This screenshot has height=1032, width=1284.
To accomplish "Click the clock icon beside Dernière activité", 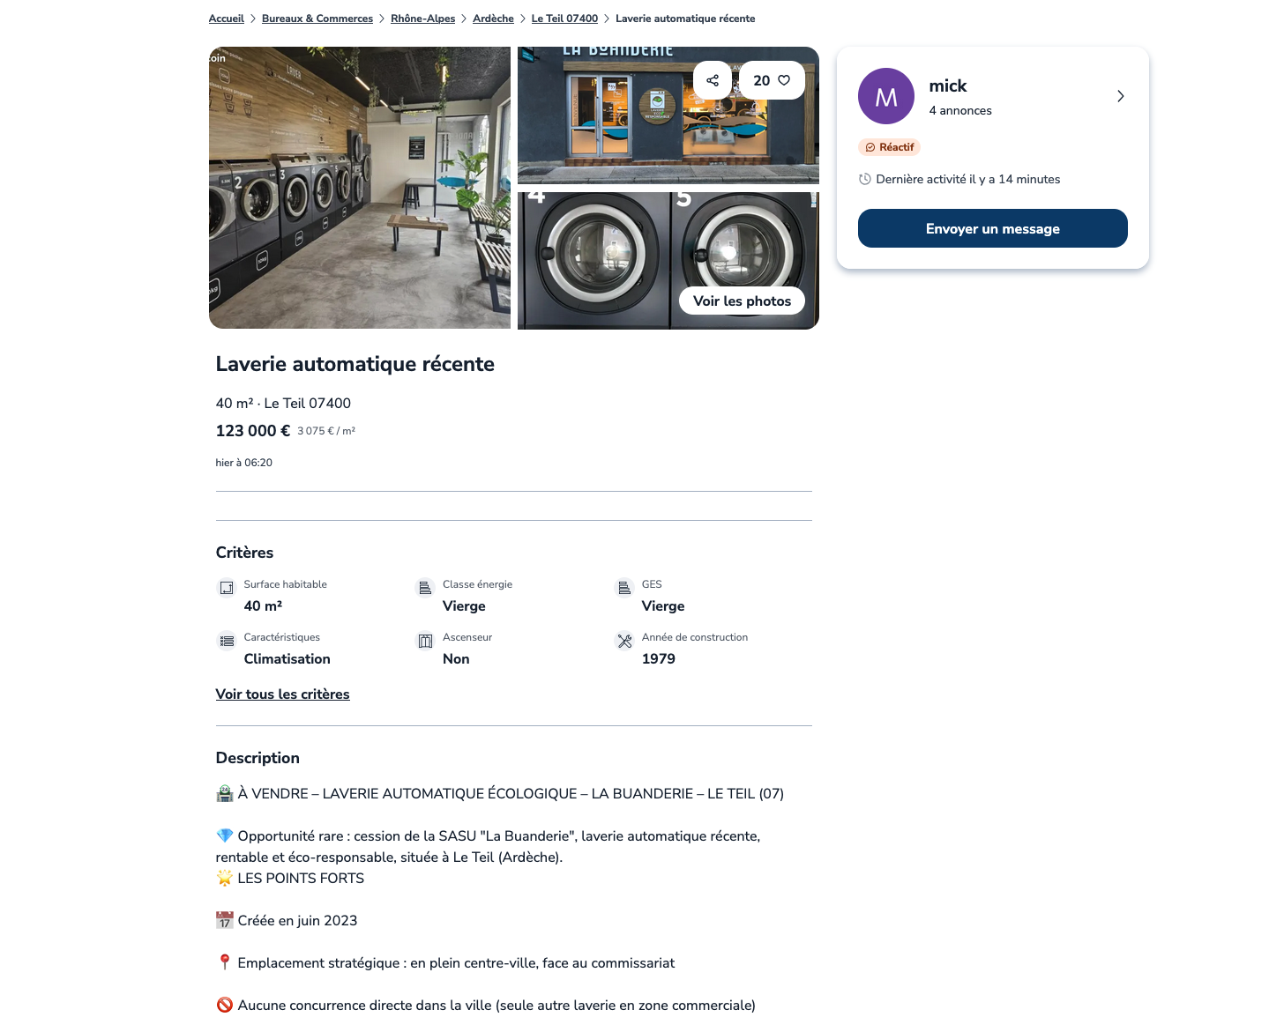I will pyautogui.click(x=865, y=179).
